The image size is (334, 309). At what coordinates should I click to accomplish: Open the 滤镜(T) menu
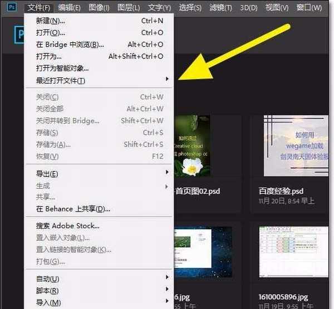coord(220,8)
